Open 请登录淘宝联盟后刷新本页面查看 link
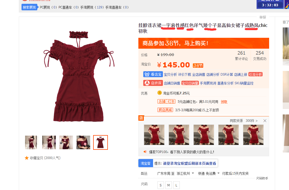 [190, 163]
